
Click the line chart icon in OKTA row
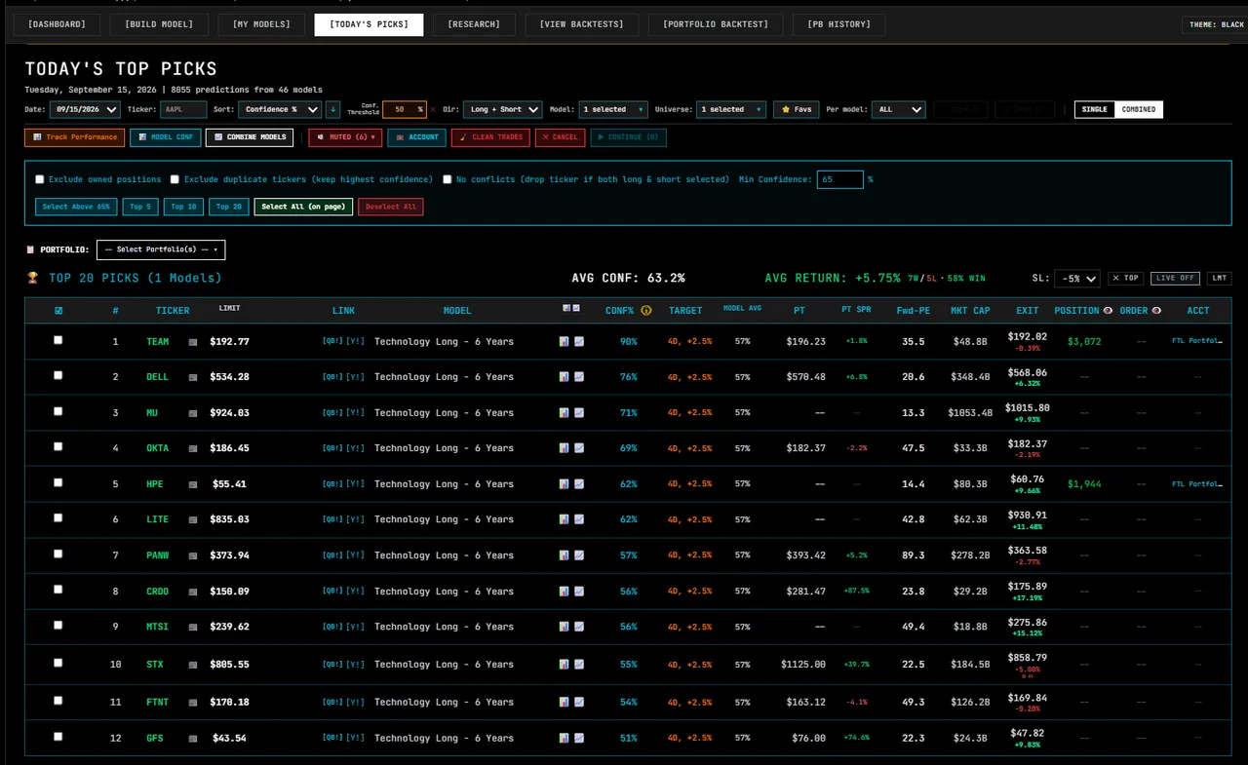coord(579,448)
